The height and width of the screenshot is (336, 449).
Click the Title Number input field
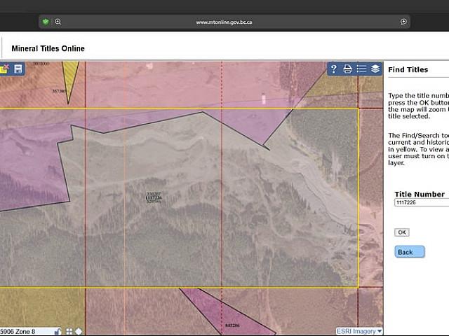click(x=421, y=202)
